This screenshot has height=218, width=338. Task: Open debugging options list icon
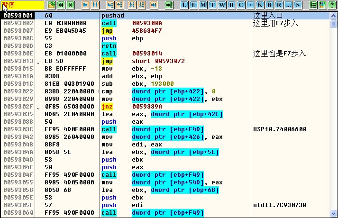point(313,5)
